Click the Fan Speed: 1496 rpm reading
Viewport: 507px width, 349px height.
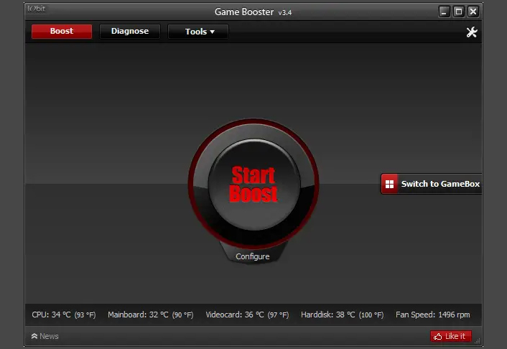tap(432, 315)
